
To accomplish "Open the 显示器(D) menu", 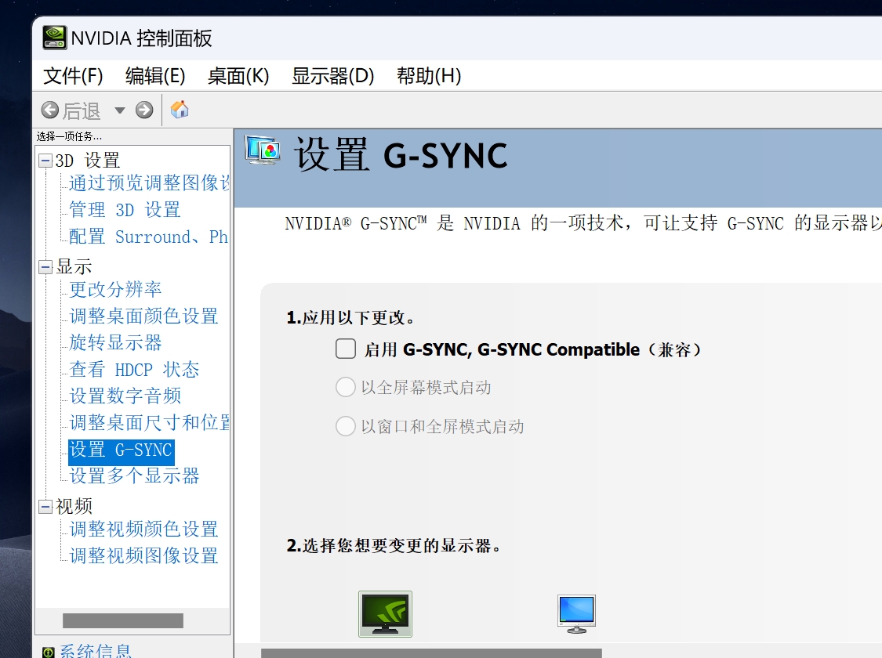I will (x=332, y=76).
